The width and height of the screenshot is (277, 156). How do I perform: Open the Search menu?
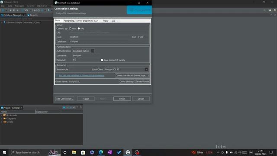point(30,6)
